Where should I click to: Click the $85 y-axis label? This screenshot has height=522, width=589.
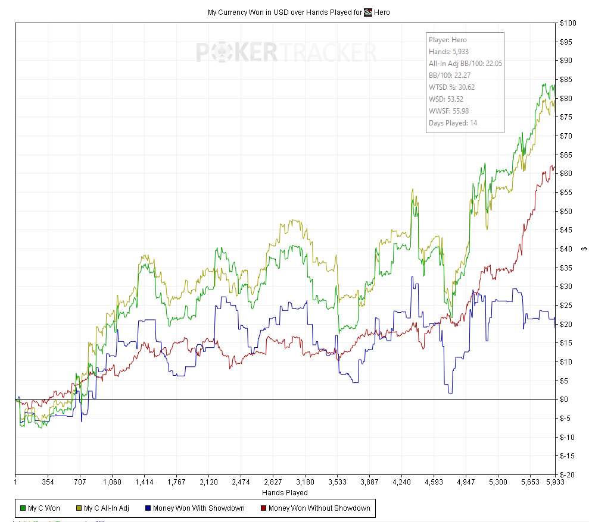pos(566,80)
